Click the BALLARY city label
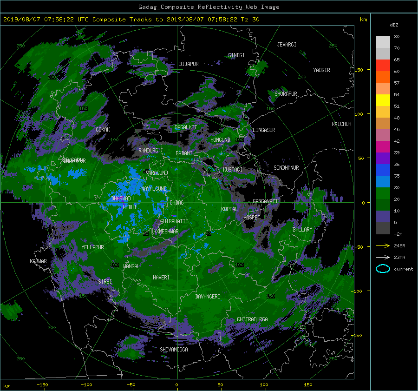This screenshot has height=391, width=418. 302,230
